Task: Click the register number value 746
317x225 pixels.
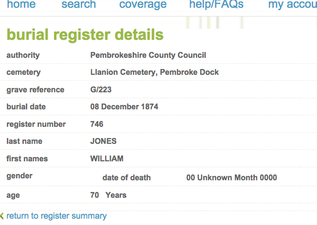Action: click(x=97, y=124)
